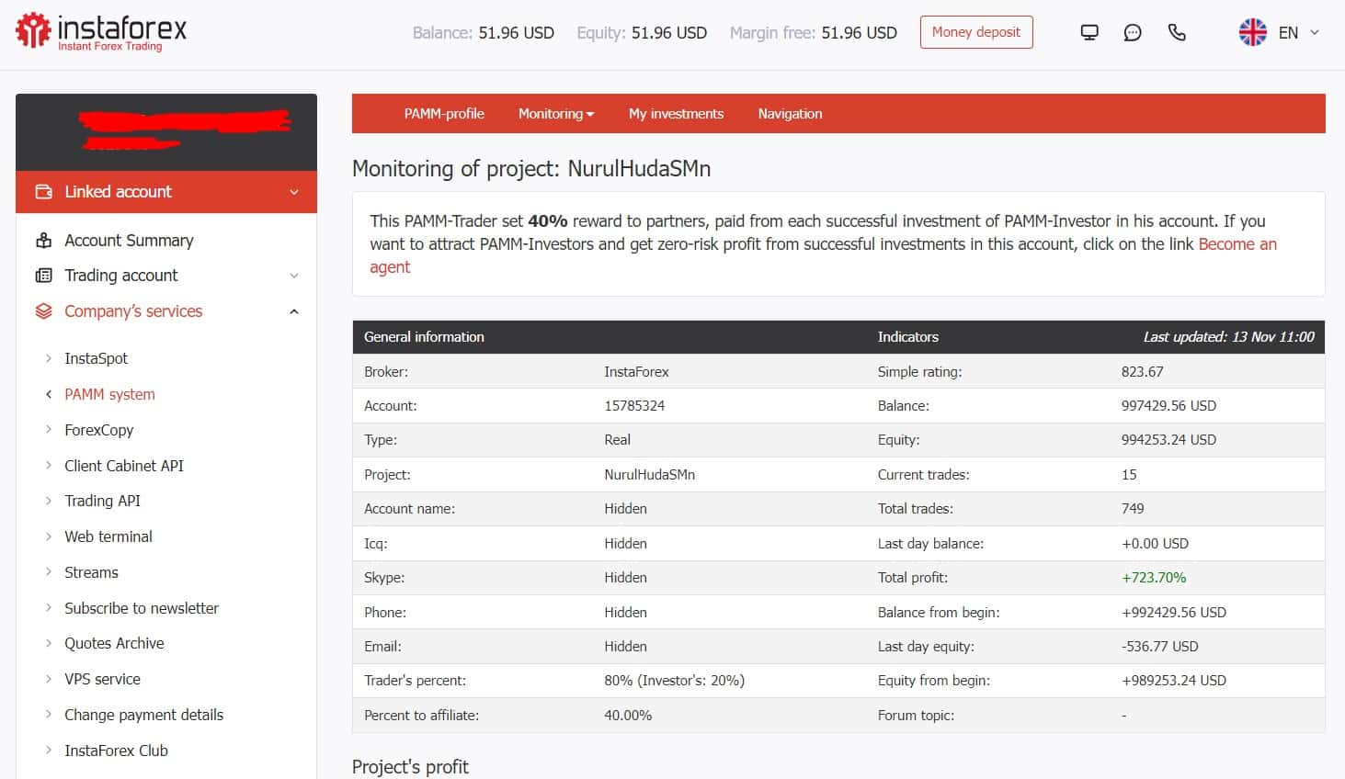This screenshot has height=779, width=1345.
Task: Click the InstaForex logo
Action: click(x=101, y=31)
